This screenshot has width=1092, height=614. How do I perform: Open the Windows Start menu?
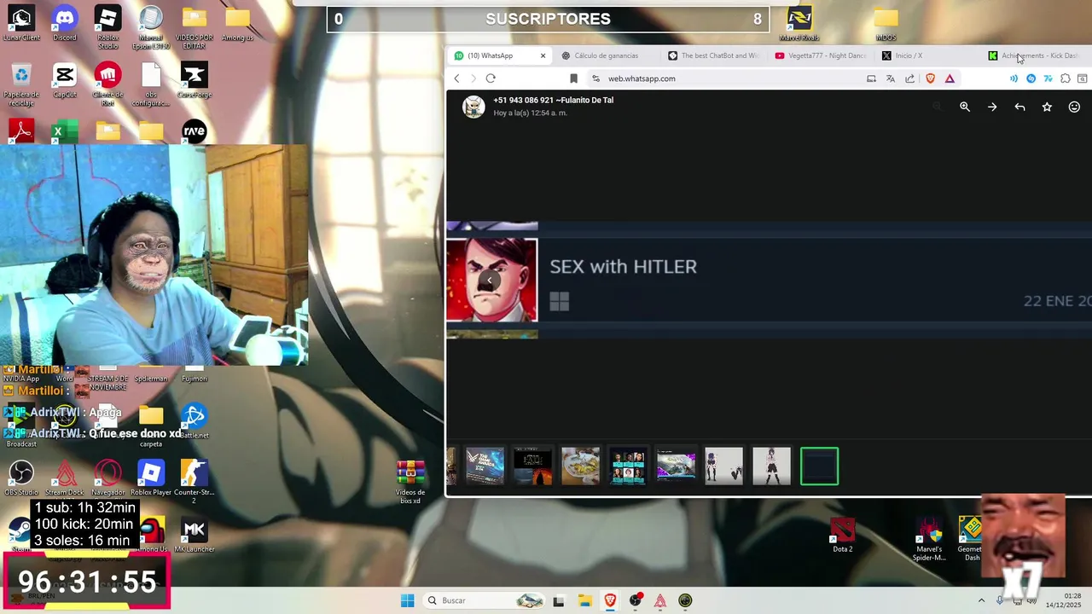[x=407, y=600]
